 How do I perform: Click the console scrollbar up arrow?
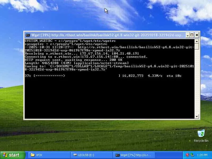[x=197, y=41]
